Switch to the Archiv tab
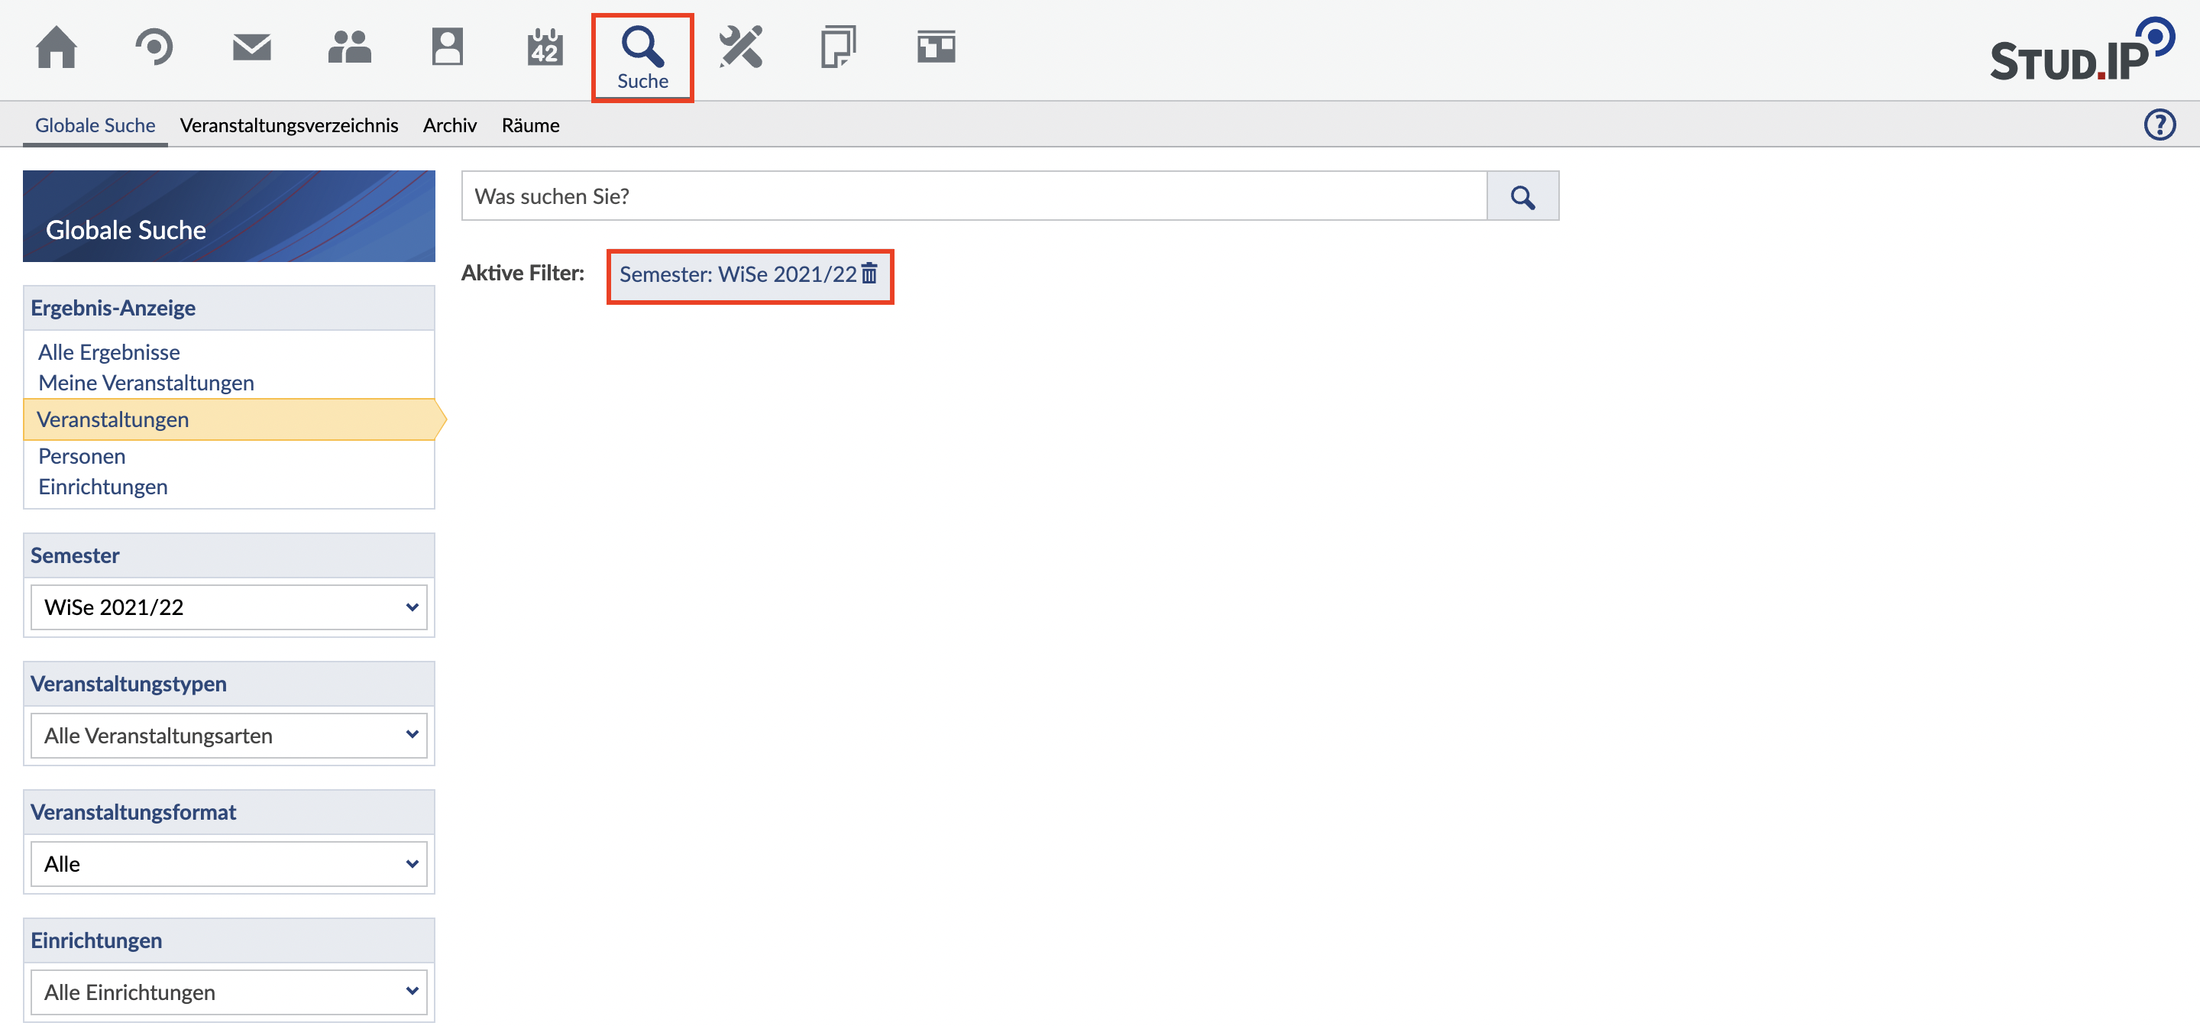Image resolution: width=2200 pixels, height=1026 pixels. tap(449, 125)
